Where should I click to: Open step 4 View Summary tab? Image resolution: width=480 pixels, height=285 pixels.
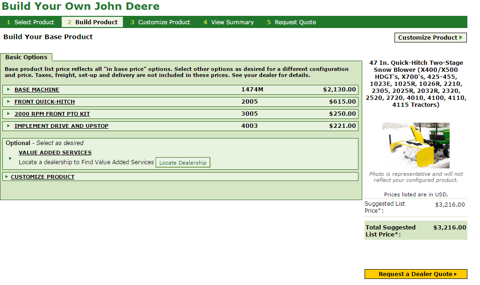pyautogui.click(x=229, y=22)
